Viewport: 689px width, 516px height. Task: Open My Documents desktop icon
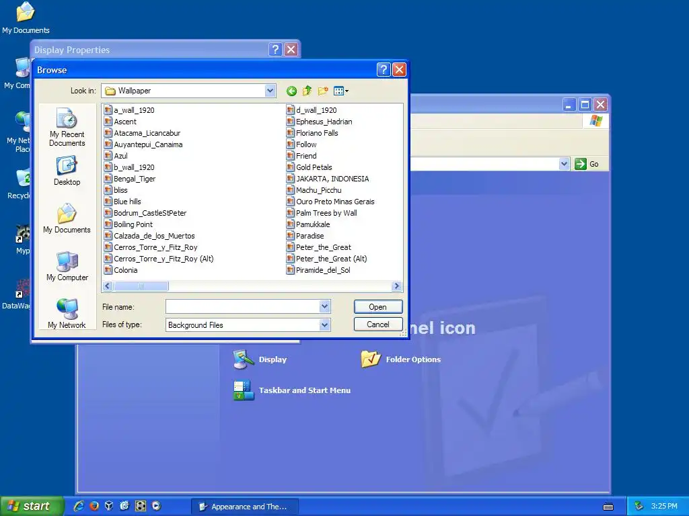[x=26, y=17]
